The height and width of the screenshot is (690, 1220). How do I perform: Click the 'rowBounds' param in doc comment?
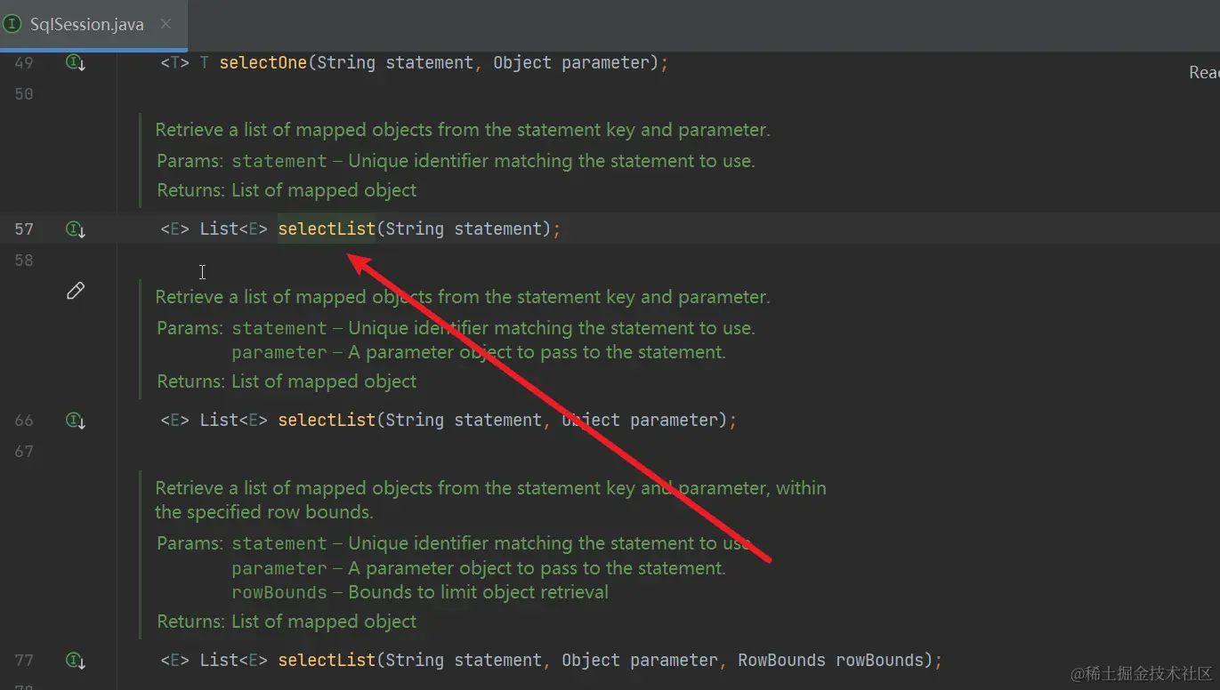pyautogui.click(x=279, y=592)
